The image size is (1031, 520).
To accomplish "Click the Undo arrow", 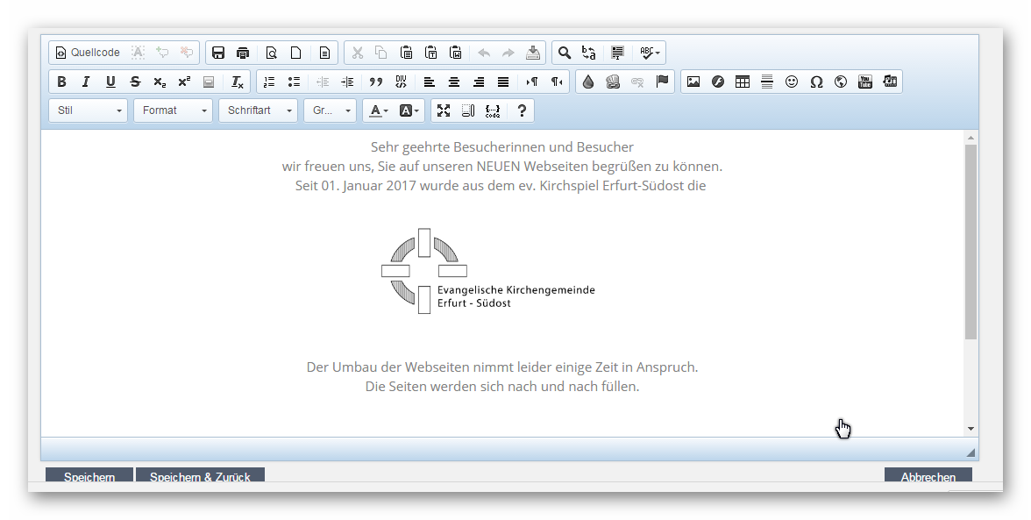I will click(483, 53).
